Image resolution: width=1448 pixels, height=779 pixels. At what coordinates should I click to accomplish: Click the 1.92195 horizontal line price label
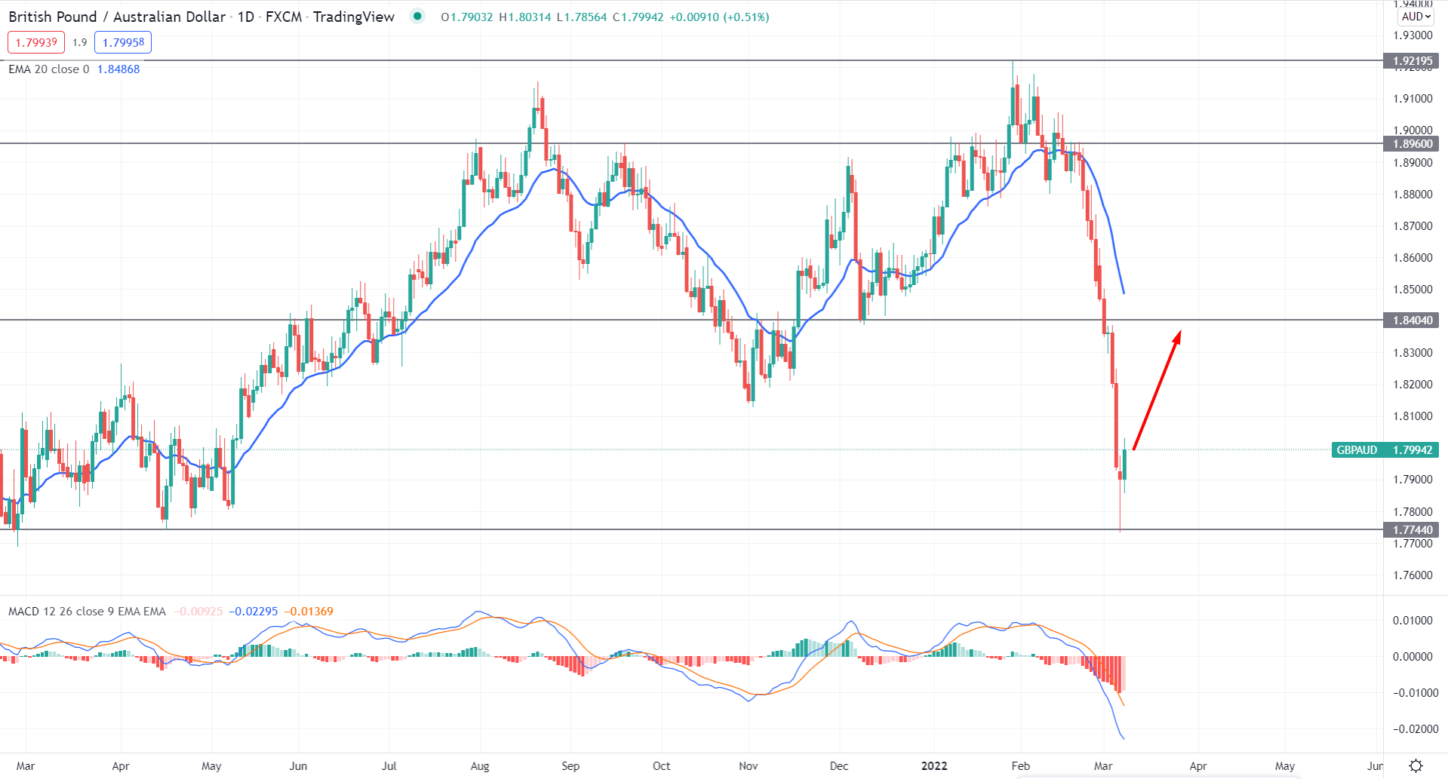(1411, 61)
